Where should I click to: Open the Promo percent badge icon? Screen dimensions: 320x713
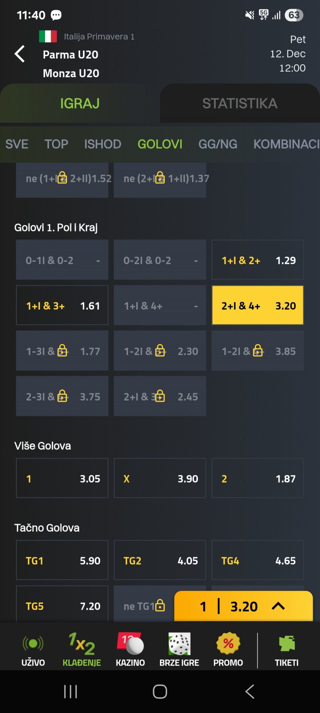[228, 644]
